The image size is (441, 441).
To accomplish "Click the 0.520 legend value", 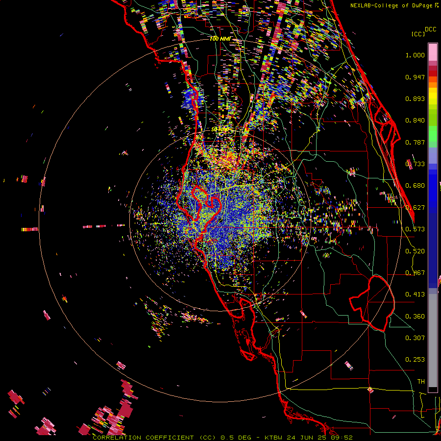I will (x=415, y=251).
